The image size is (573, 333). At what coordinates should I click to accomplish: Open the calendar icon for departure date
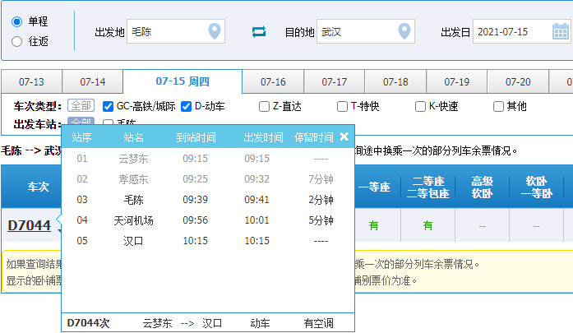click(560, 32)
